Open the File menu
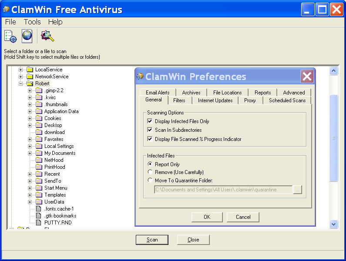The width and height of the screenshot is (346, 261). tap(10, 22)
